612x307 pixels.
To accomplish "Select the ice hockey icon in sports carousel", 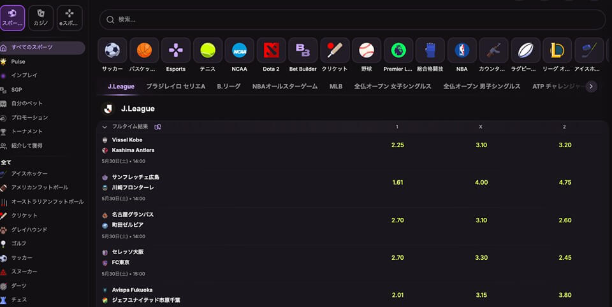I will [589, 50].
